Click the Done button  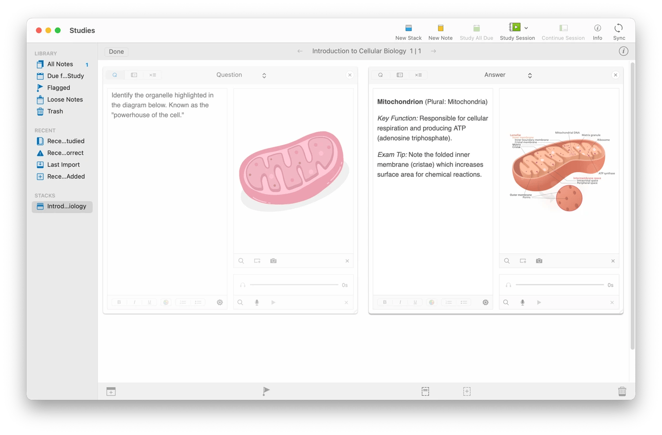pos(116,51)
